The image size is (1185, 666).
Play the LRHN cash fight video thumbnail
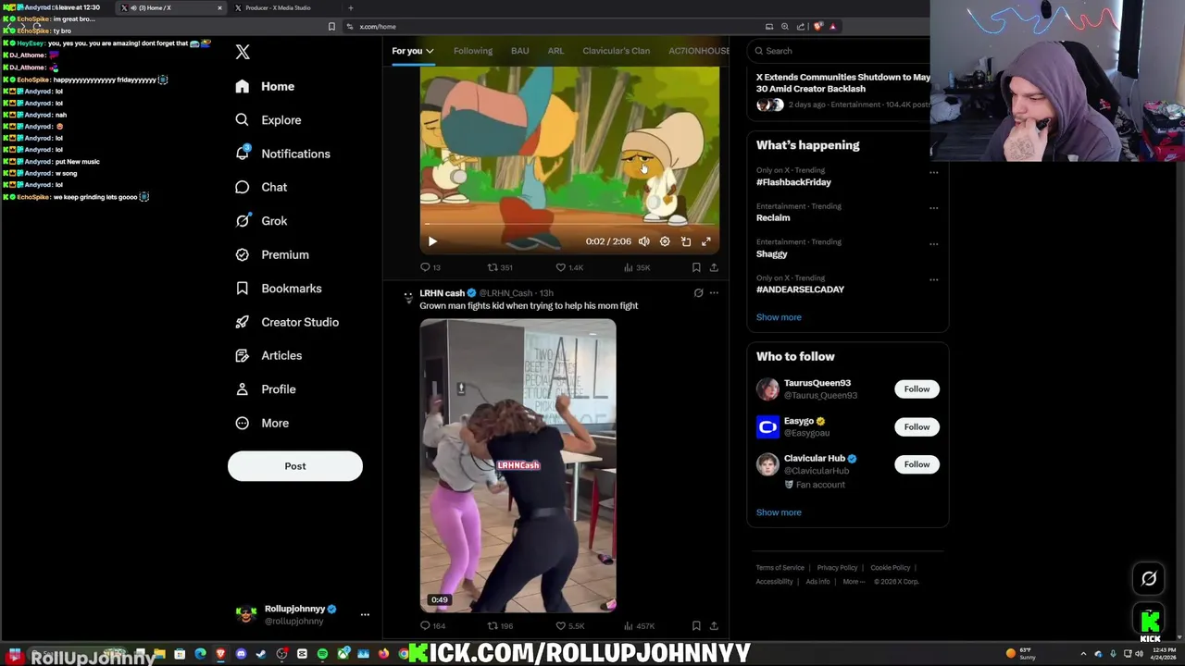pos(518,465)
